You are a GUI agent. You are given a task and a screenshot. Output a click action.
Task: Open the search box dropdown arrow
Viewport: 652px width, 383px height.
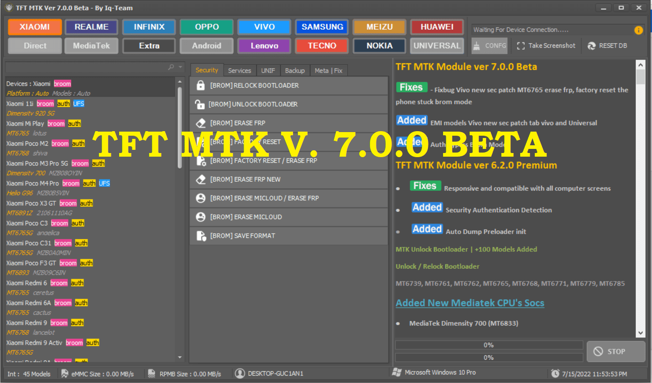pyautogui.click(x=180, y=67)
